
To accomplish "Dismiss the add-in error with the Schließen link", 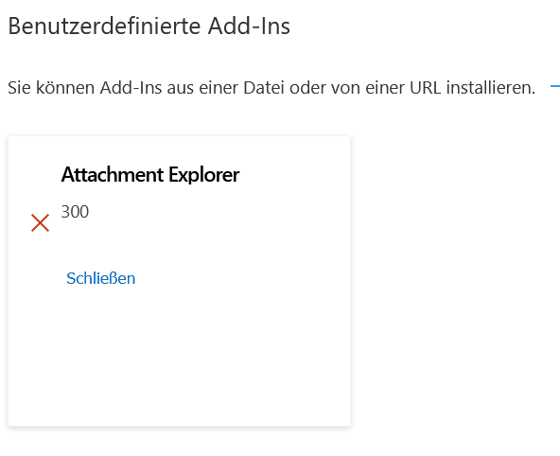I will coord(100,278).
